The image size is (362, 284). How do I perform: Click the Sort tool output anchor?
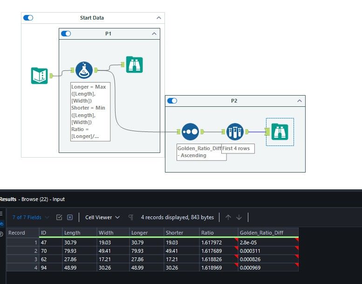(202, 132)
